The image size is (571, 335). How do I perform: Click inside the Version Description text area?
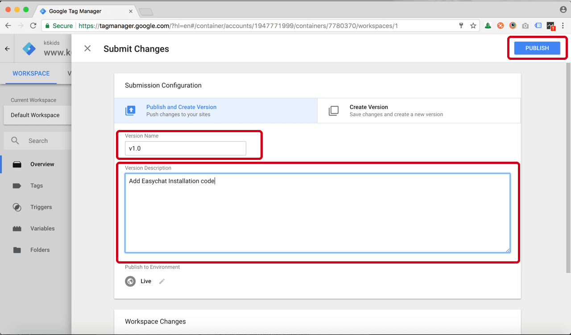click(x=318, y=213)
